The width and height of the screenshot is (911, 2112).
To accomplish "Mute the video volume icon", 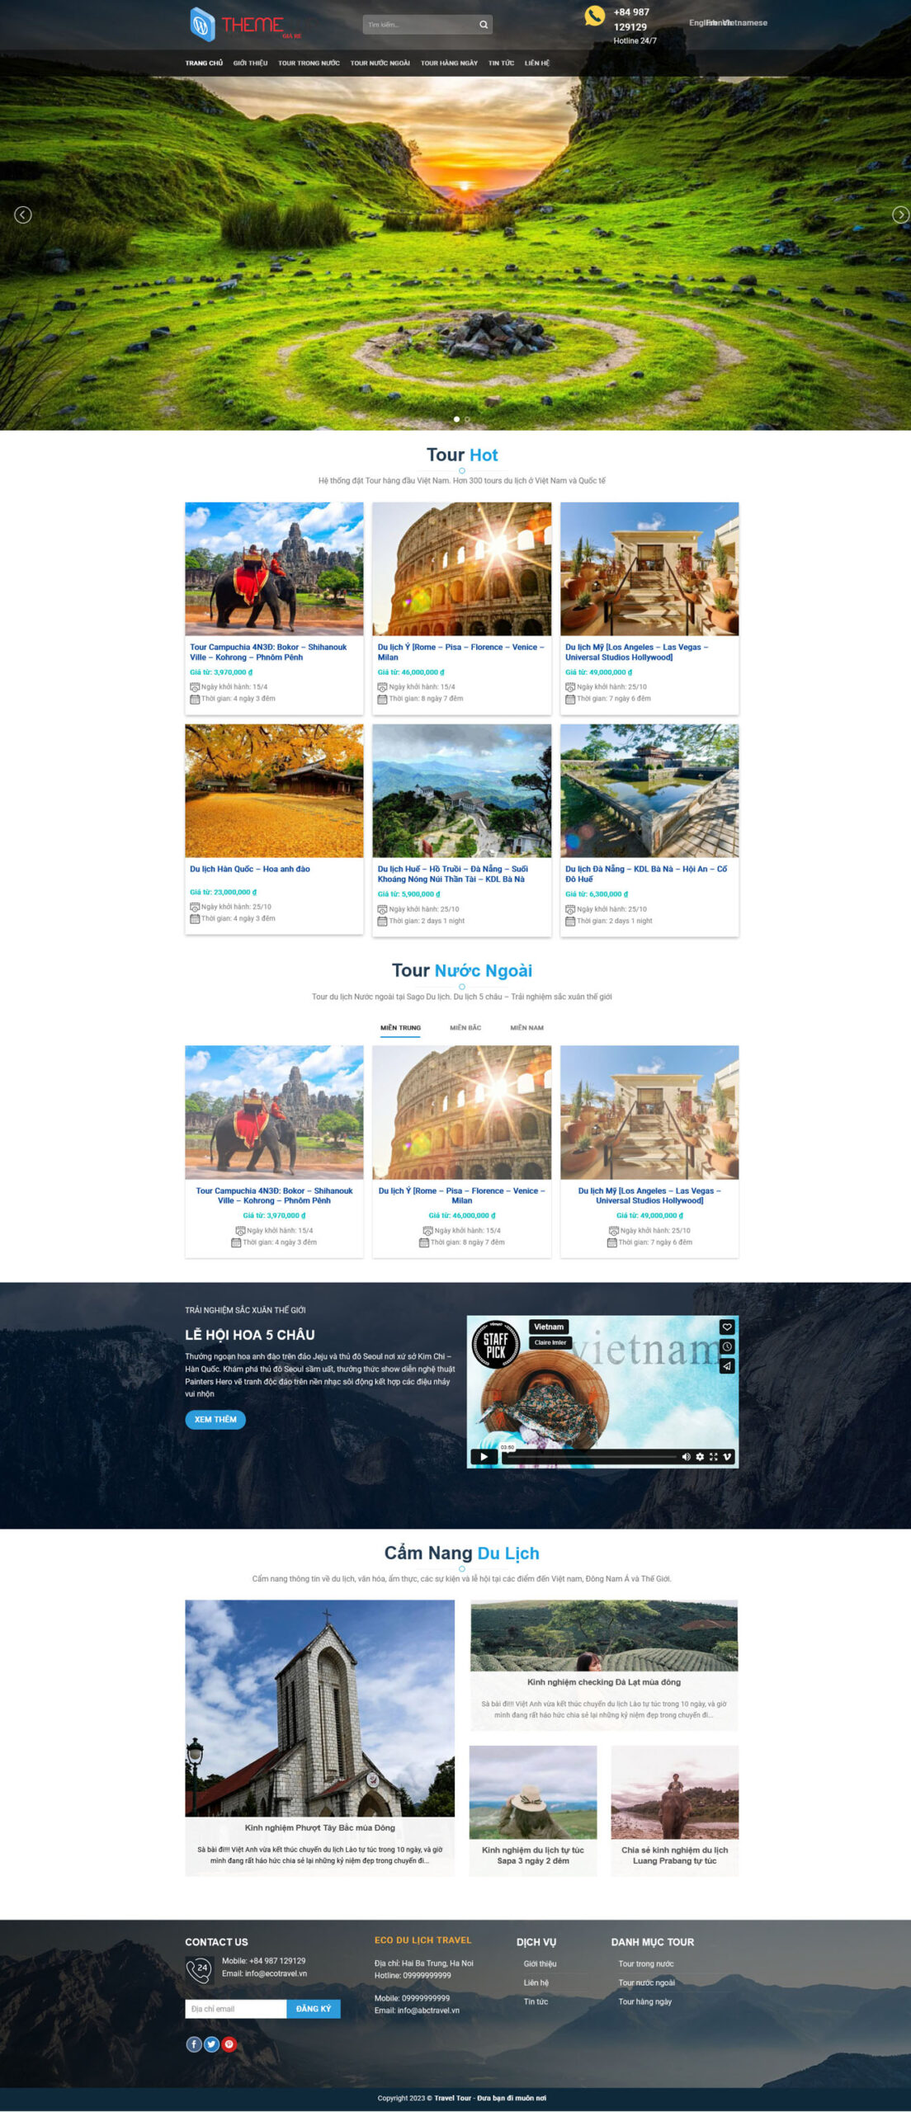I will click(x=686, y=1456).
